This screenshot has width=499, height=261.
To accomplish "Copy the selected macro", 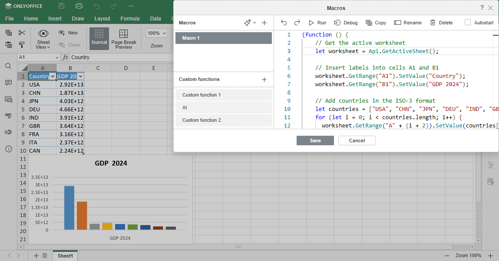I will coord(376,23).
